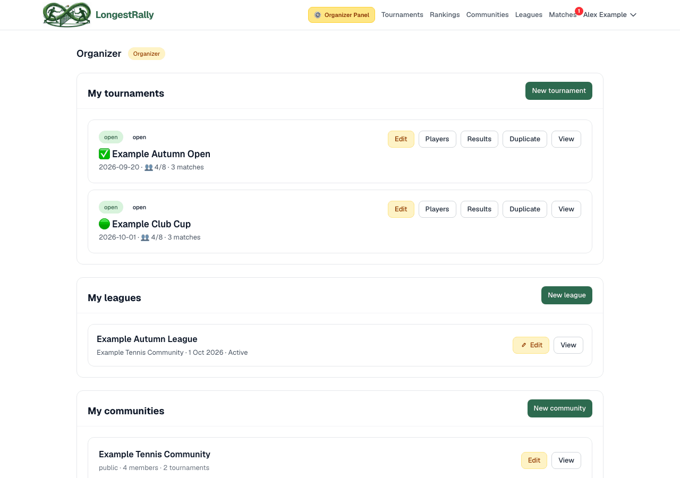Edit the Example Autumn Open tournament
The width and height of the screenshot is (680, 478).
pyautogui.click(x=401, y=139)
